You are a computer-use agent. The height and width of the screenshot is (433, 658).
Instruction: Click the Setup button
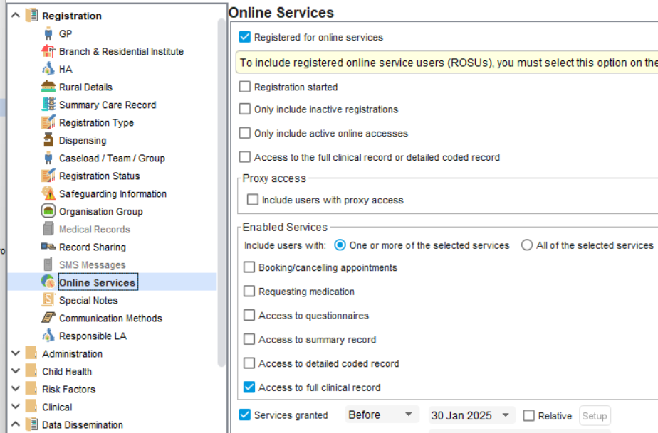pyautogui.click(x=595, y=416)
